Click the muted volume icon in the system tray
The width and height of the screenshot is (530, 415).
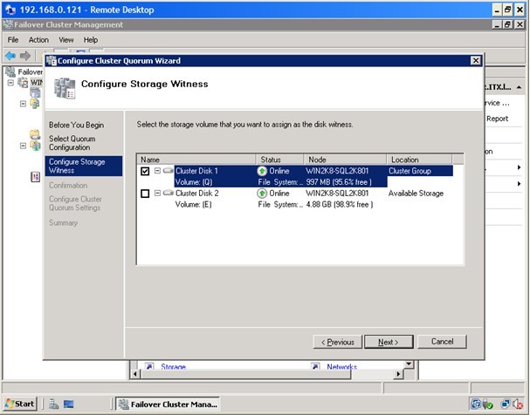click(x=518, y=404)
